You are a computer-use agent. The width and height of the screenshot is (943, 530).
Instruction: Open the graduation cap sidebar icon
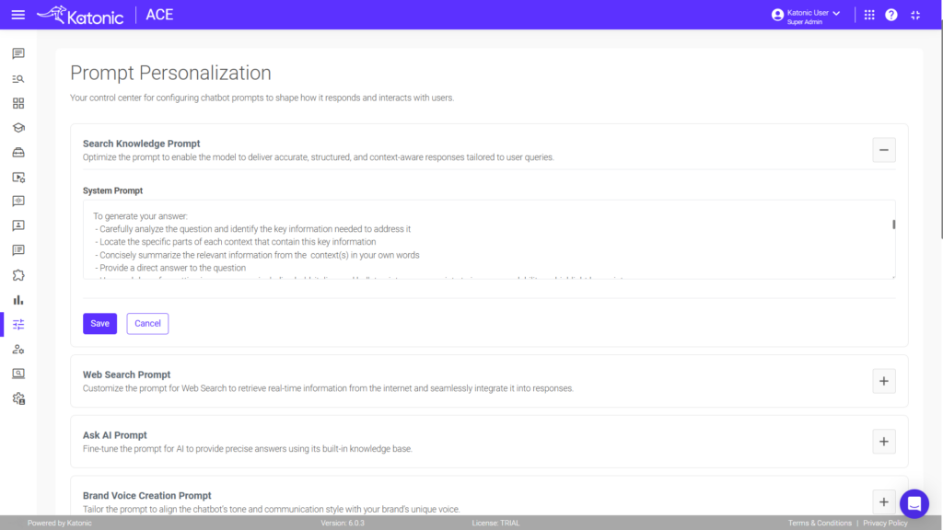(18, 128)
